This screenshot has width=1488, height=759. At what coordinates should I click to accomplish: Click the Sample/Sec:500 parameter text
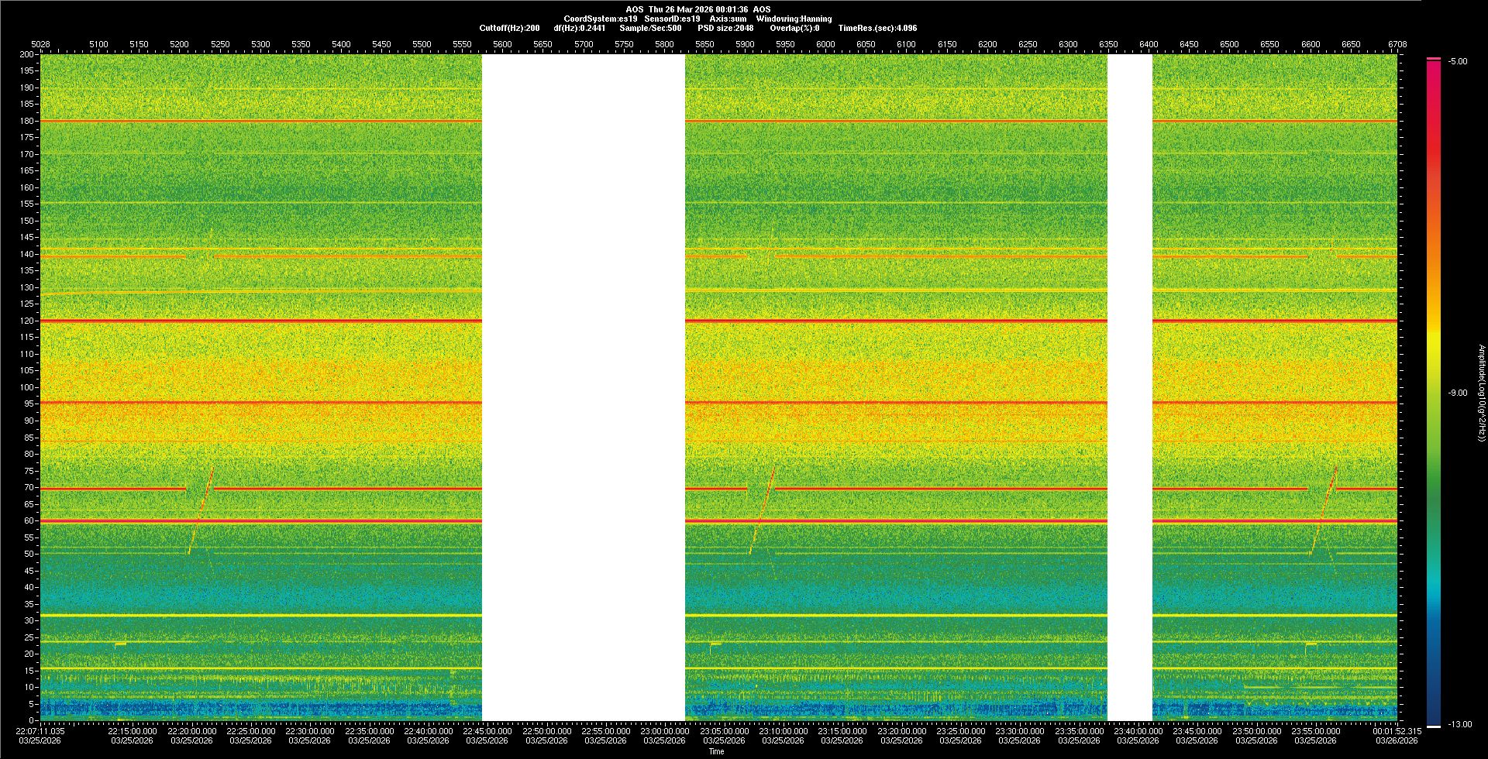pyautogui.click(x=650, y=28)
